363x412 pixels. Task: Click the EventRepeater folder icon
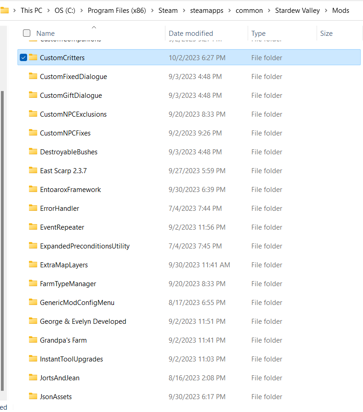(x=33, y=227)
